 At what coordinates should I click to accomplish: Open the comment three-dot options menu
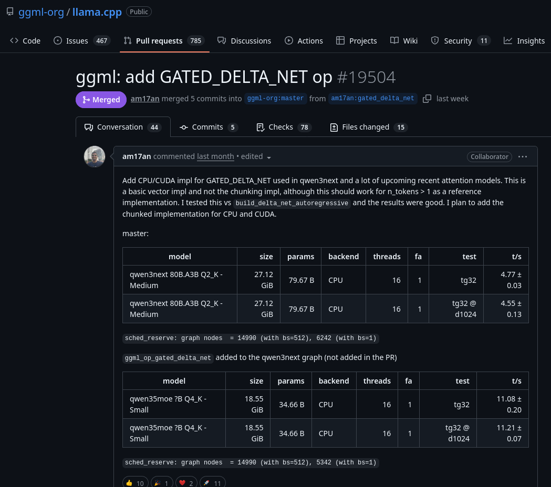pyautogui.click(x=523, y=156)
